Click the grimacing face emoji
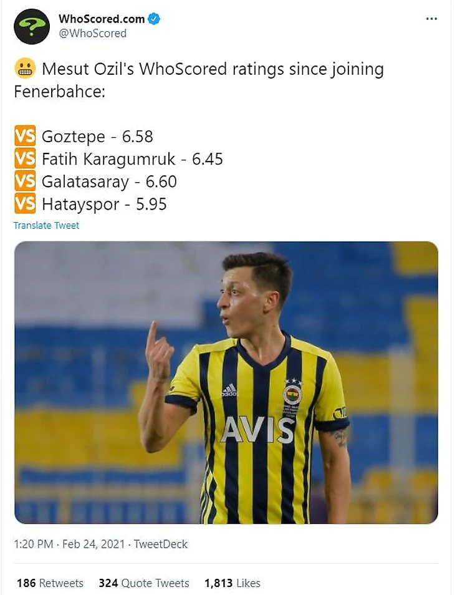 point(25,69)
